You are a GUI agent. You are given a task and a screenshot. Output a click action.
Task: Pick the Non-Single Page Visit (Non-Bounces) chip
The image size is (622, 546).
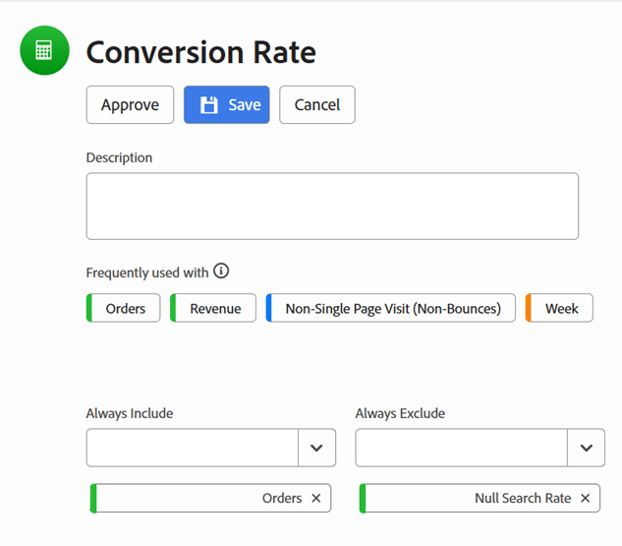click(392, 309)
